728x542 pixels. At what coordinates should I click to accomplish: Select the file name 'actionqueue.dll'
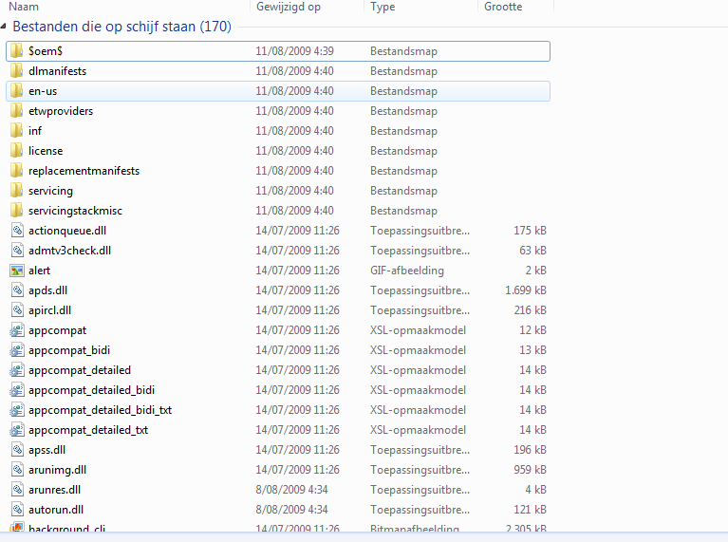(x=67, y=231)
